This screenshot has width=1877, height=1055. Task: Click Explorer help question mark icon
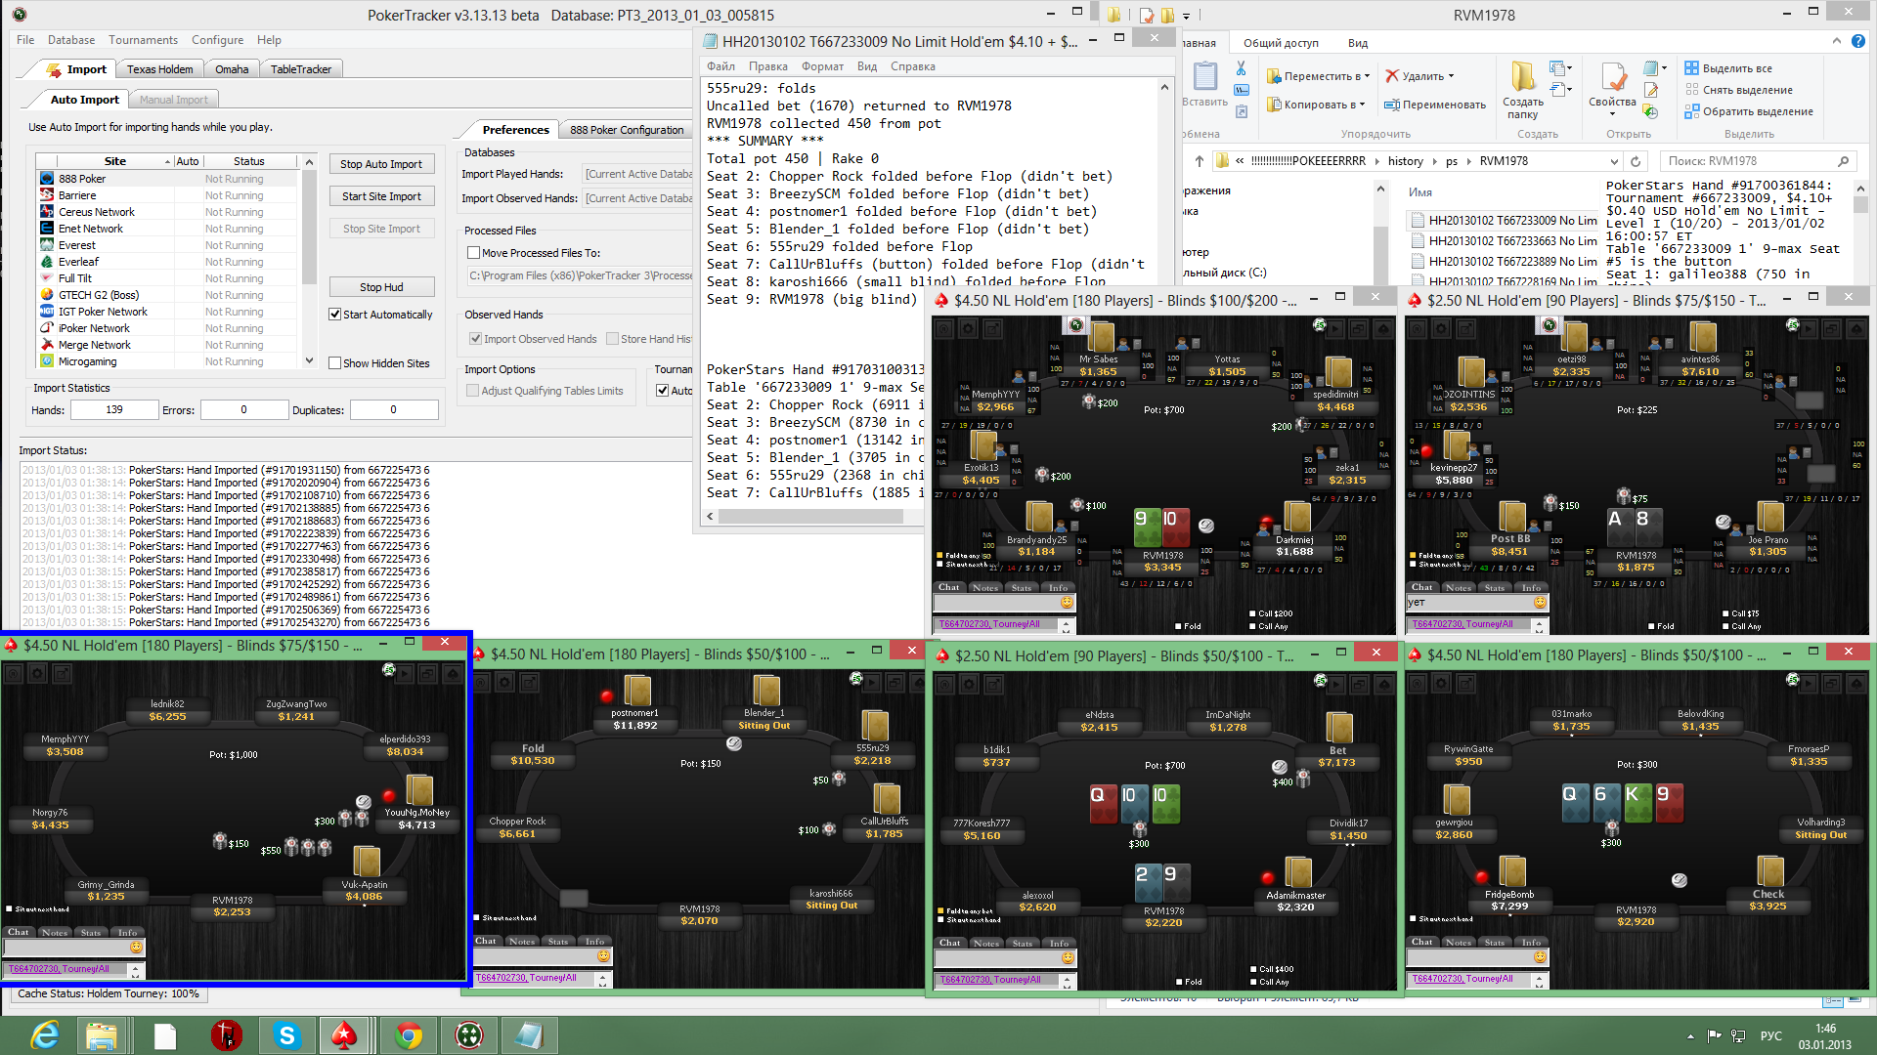coord(1857,42)
